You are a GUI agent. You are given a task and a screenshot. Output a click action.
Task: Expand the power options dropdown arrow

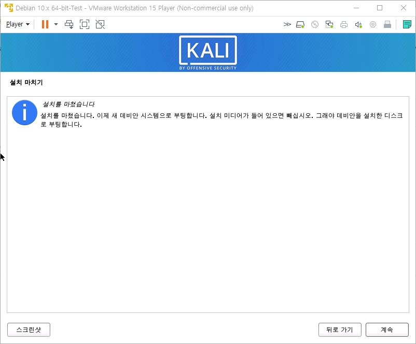point(56,24)
